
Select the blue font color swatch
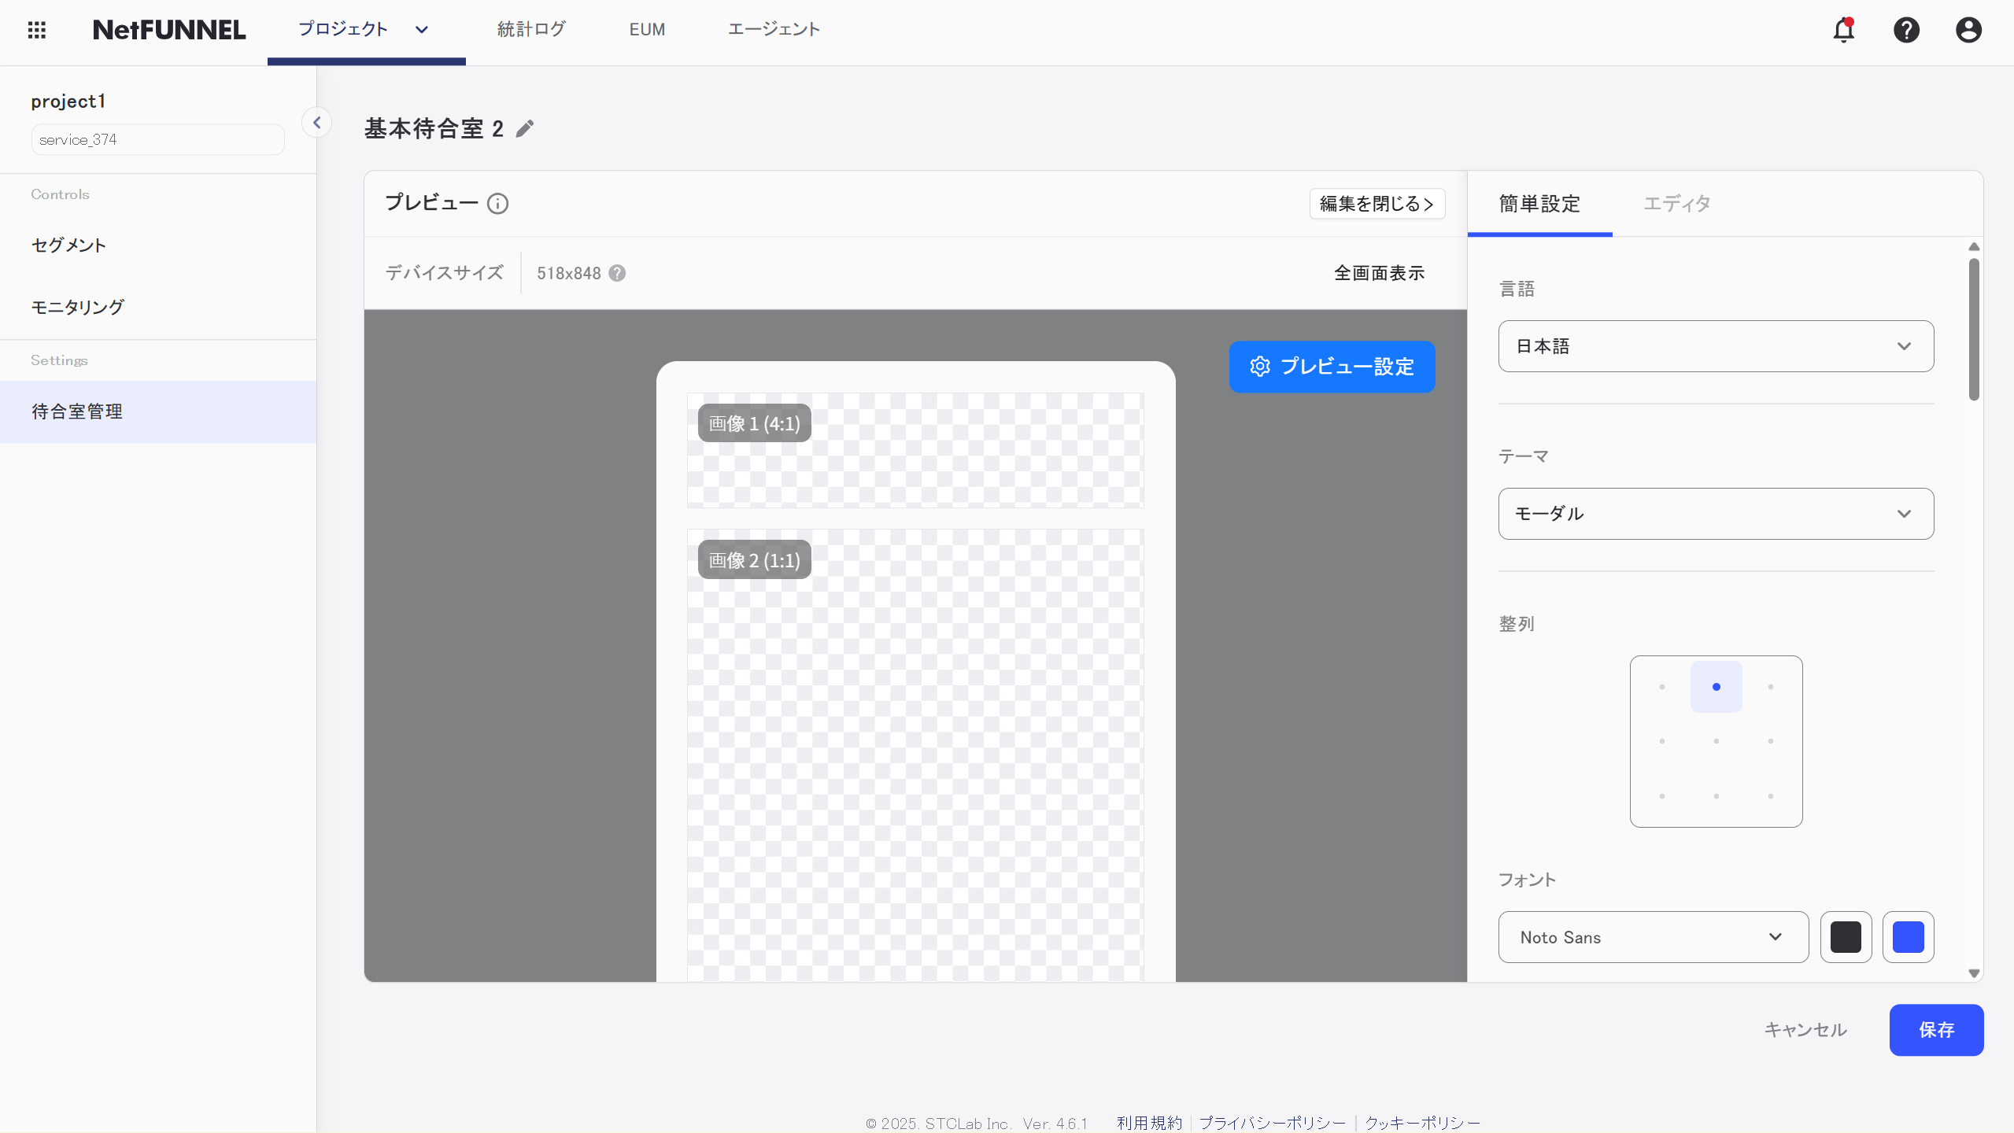pyautogui.click(x=1909, y=937)
